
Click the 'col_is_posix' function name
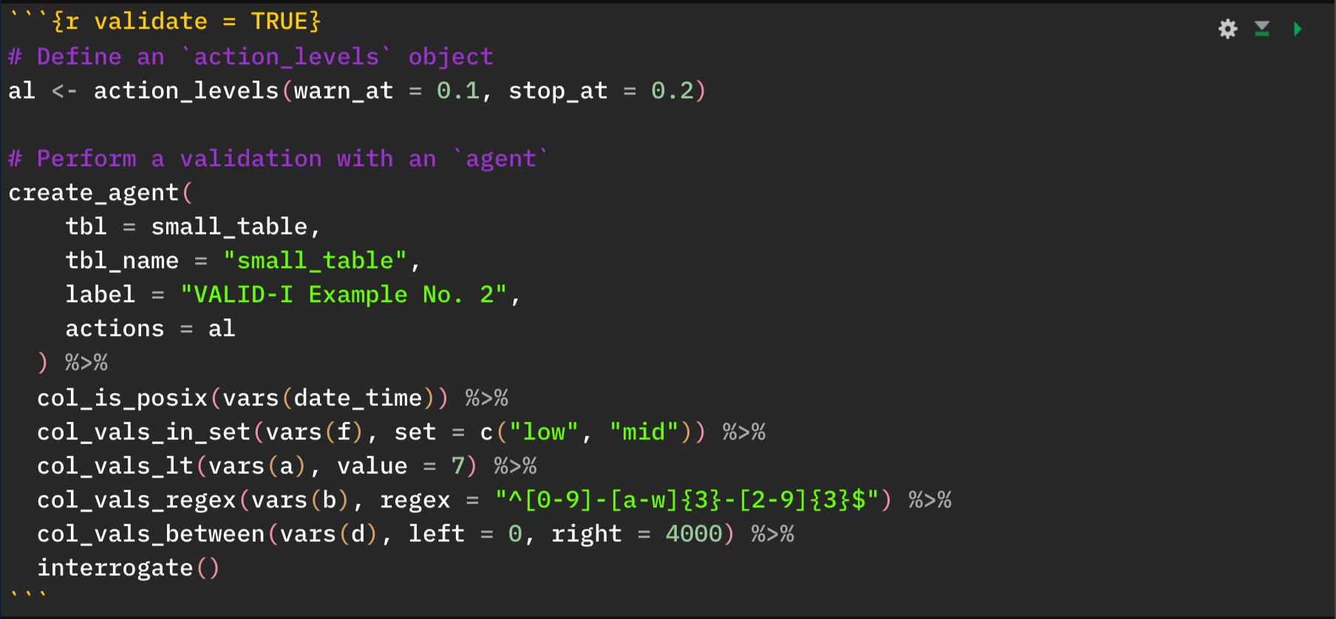(x=123, y=398)
